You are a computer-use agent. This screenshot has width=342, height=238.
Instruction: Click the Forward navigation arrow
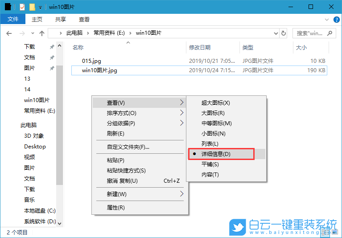pos(22,33)
